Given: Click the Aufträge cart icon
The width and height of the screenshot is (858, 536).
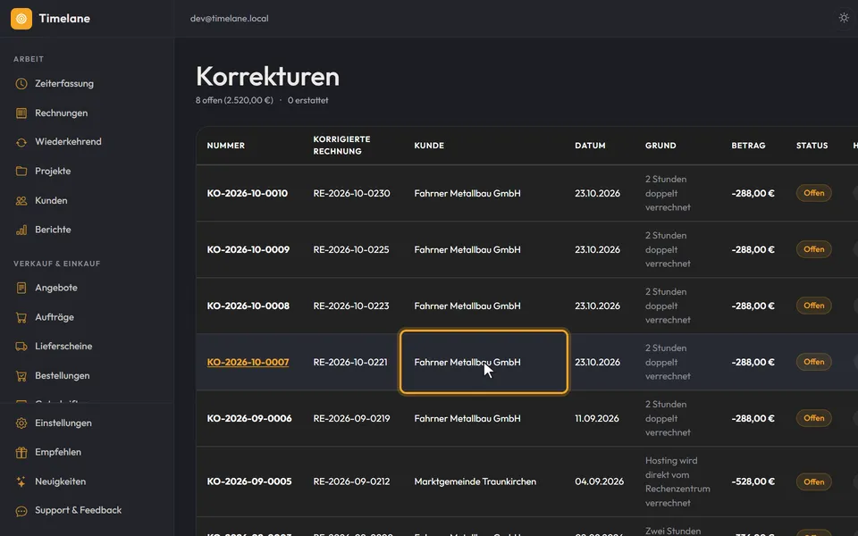Looking at the screenshot, I should tap(21, 317).
